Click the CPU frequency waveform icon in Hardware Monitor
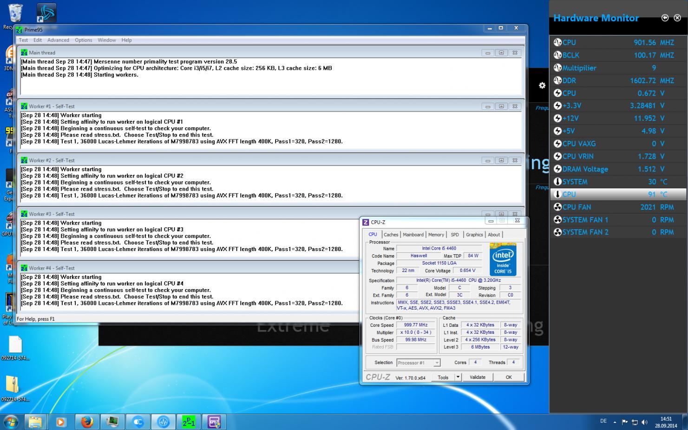The width and height of the screenshot is (688, 430). click(x=557, y=42)
